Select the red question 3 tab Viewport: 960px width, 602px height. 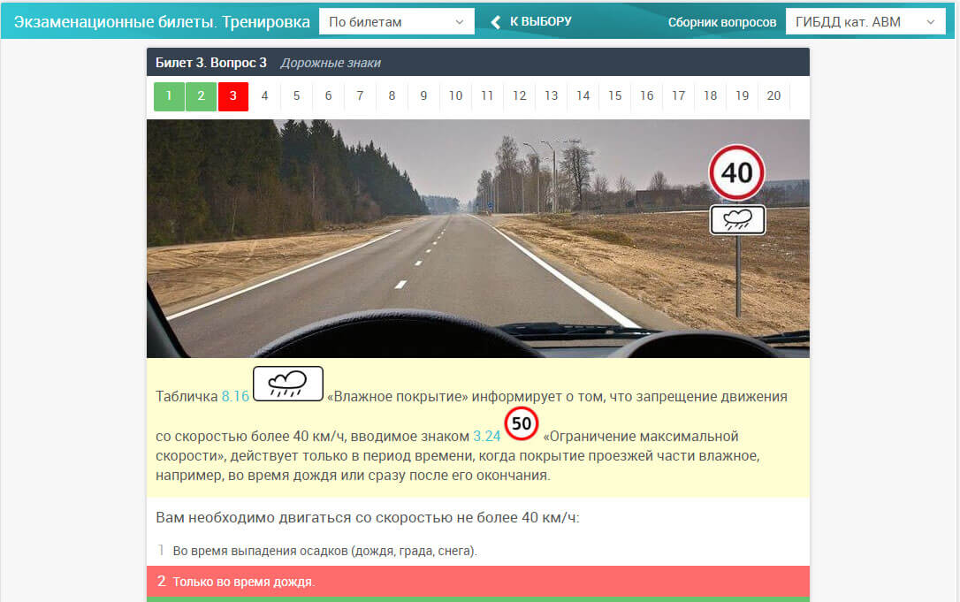pos(232,96)
